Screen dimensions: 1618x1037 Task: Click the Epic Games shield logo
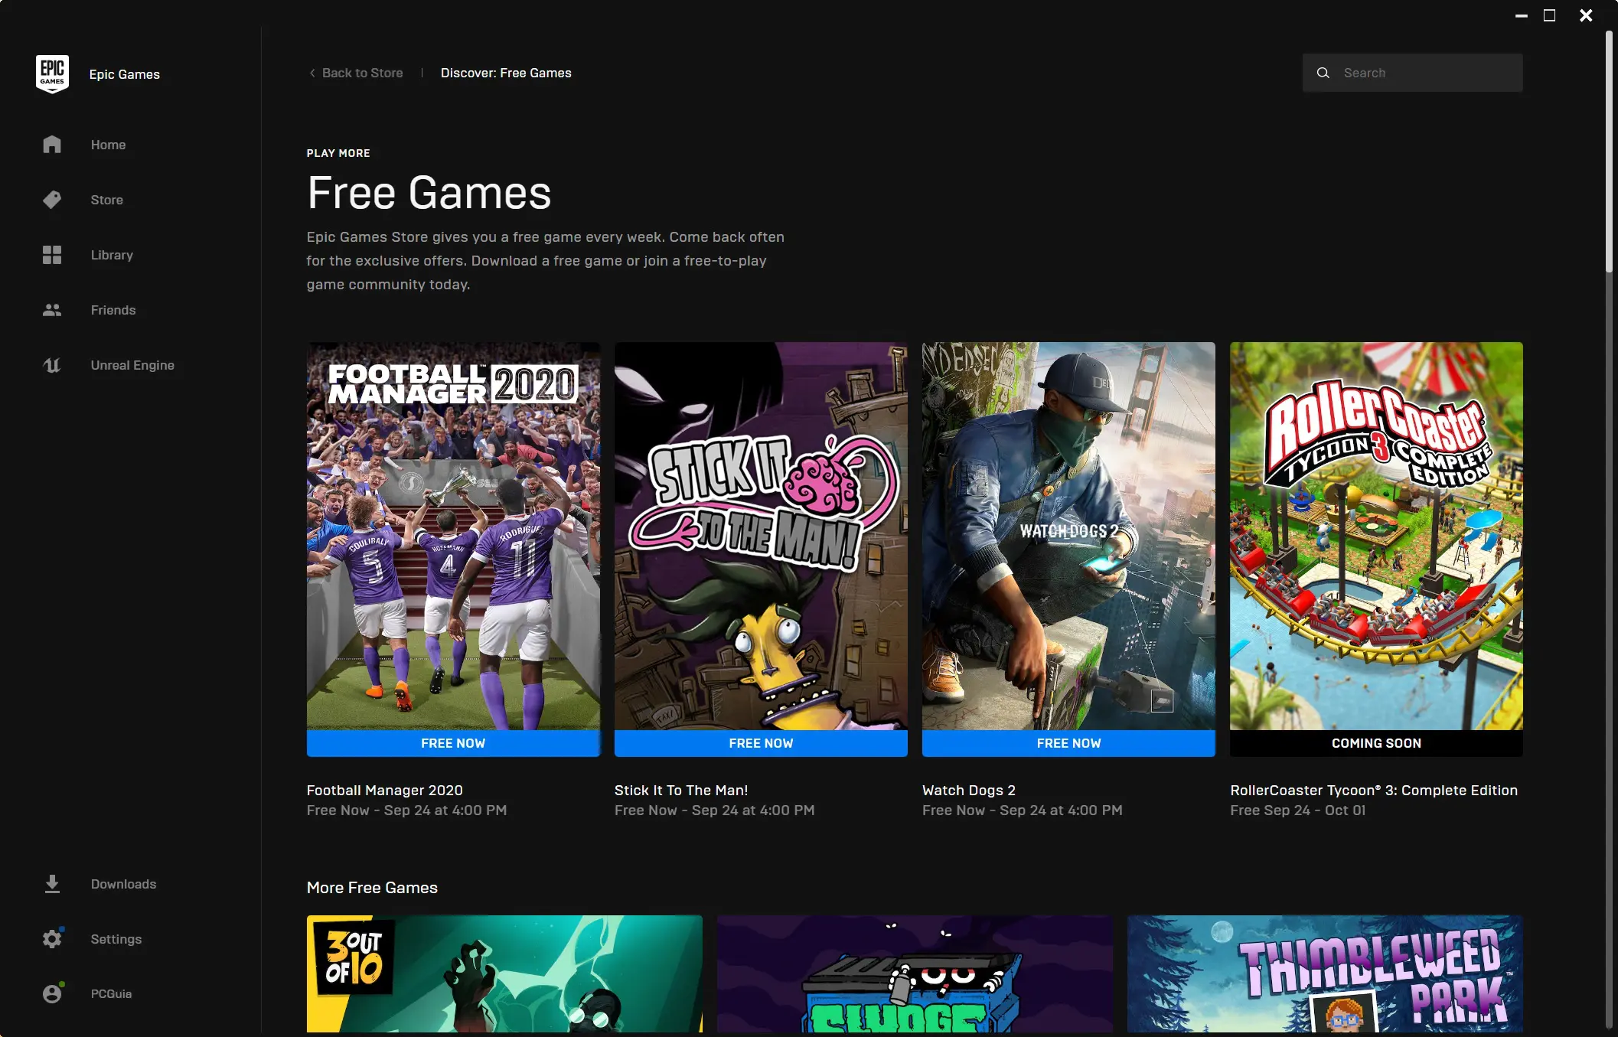pyautogui.click(x=52, y=74)
